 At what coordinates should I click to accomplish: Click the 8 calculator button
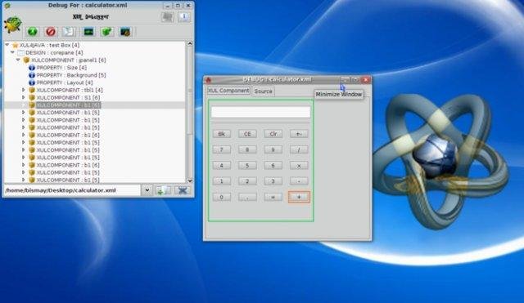click(x=247, y=149)
